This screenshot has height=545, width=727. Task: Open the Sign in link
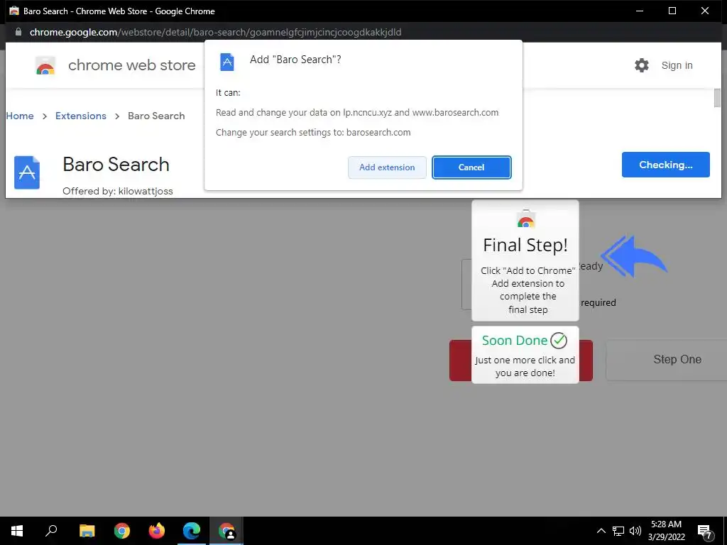point(677,65)
